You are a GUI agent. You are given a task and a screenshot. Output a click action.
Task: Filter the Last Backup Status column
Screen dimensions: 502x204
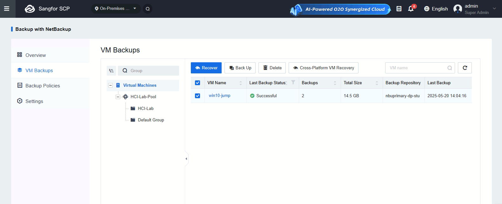click(293, 83)
